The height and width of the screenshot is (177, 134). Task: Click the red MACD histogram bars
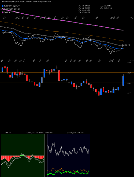pos(23,158)
